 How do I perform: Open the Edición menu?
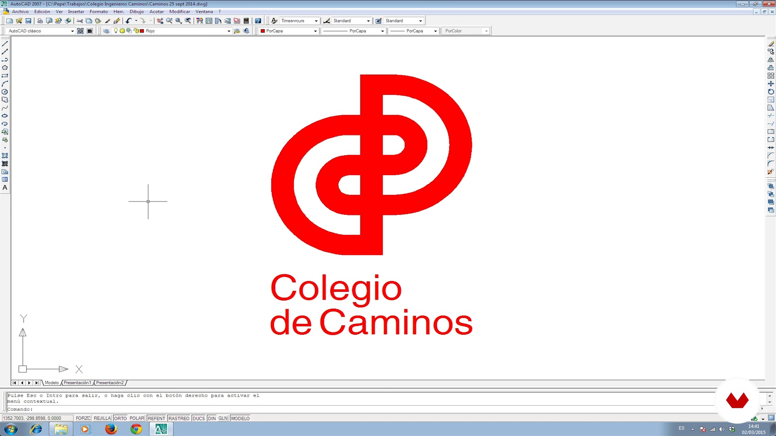pos(42,12)
